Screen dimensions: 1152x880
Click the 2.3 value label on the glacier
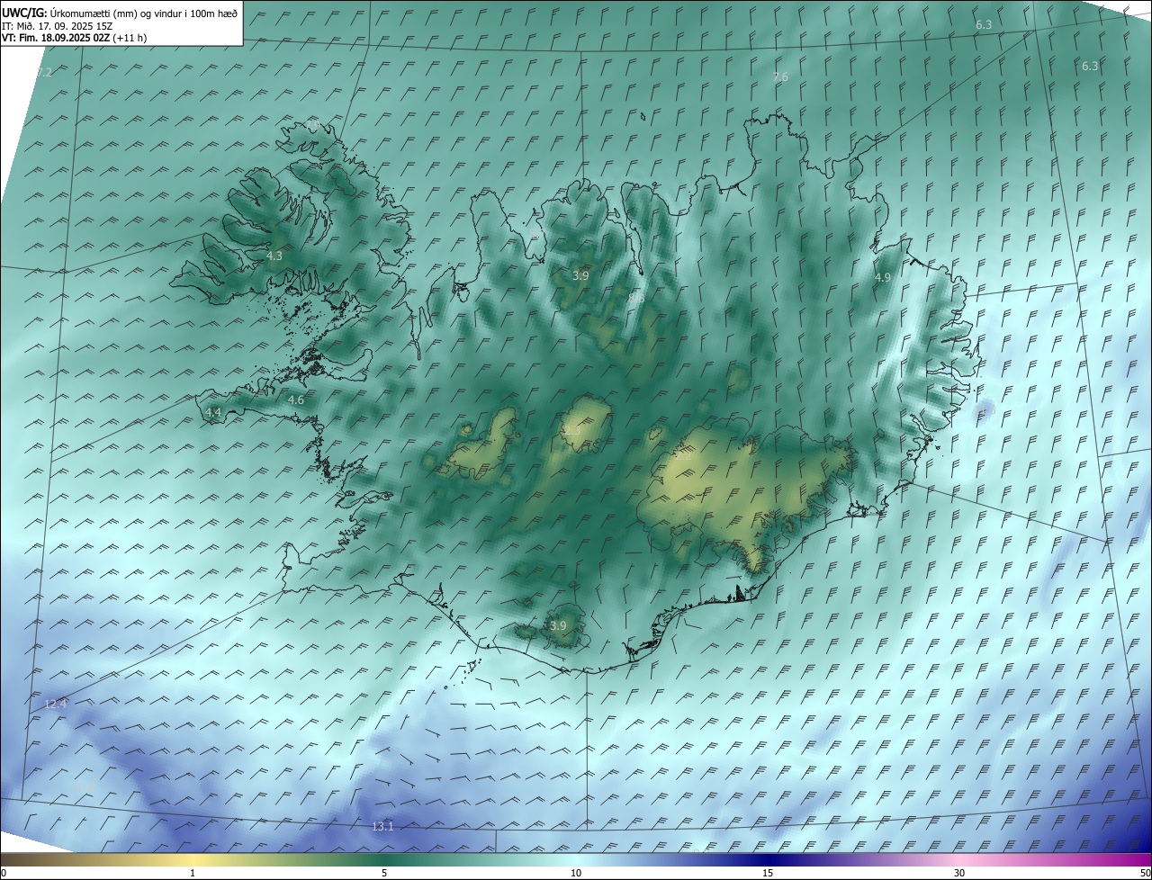(572, 431)
